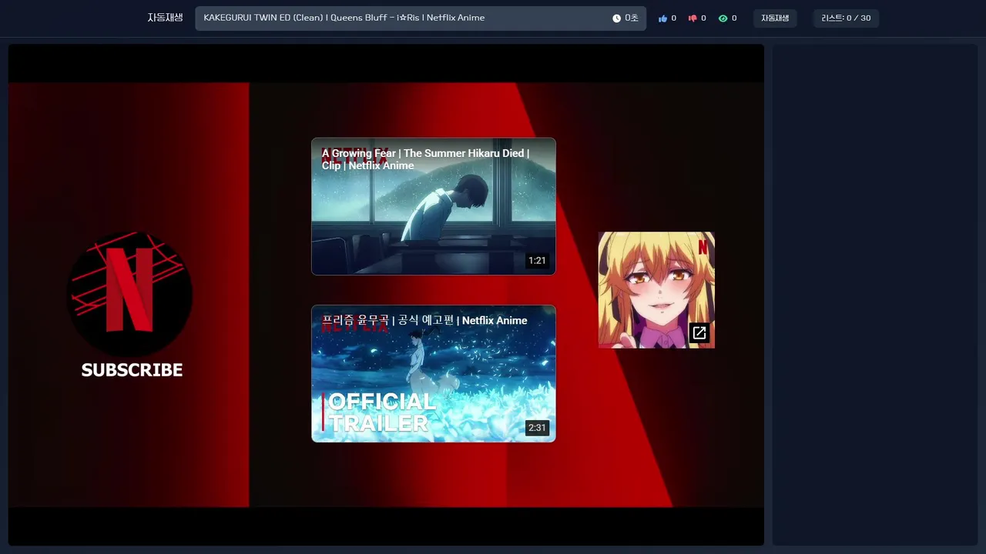This screenshot has height=554, width=986.
Task: Click 'A Growing Fear' video title
Action: tap(425, 159)
